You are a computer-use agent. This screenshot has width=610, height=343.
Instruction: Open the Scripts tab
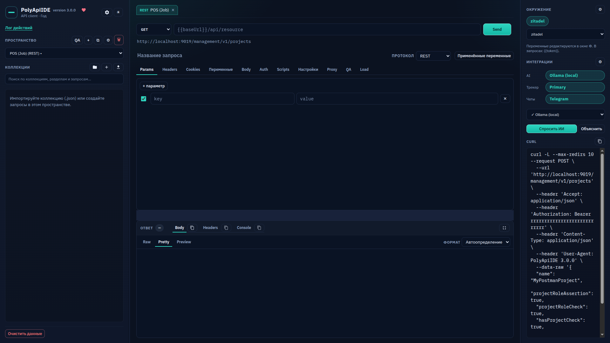[x=283, y=70]
